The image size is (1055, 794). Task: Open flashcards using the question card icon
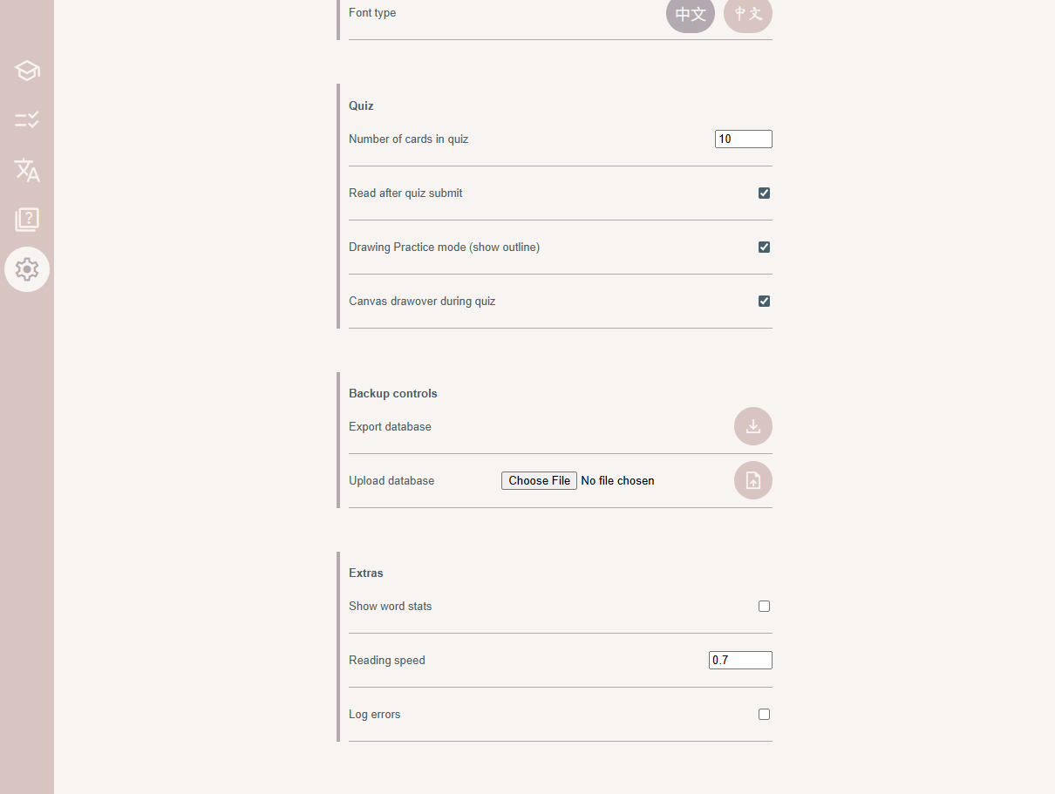[27, 220]
